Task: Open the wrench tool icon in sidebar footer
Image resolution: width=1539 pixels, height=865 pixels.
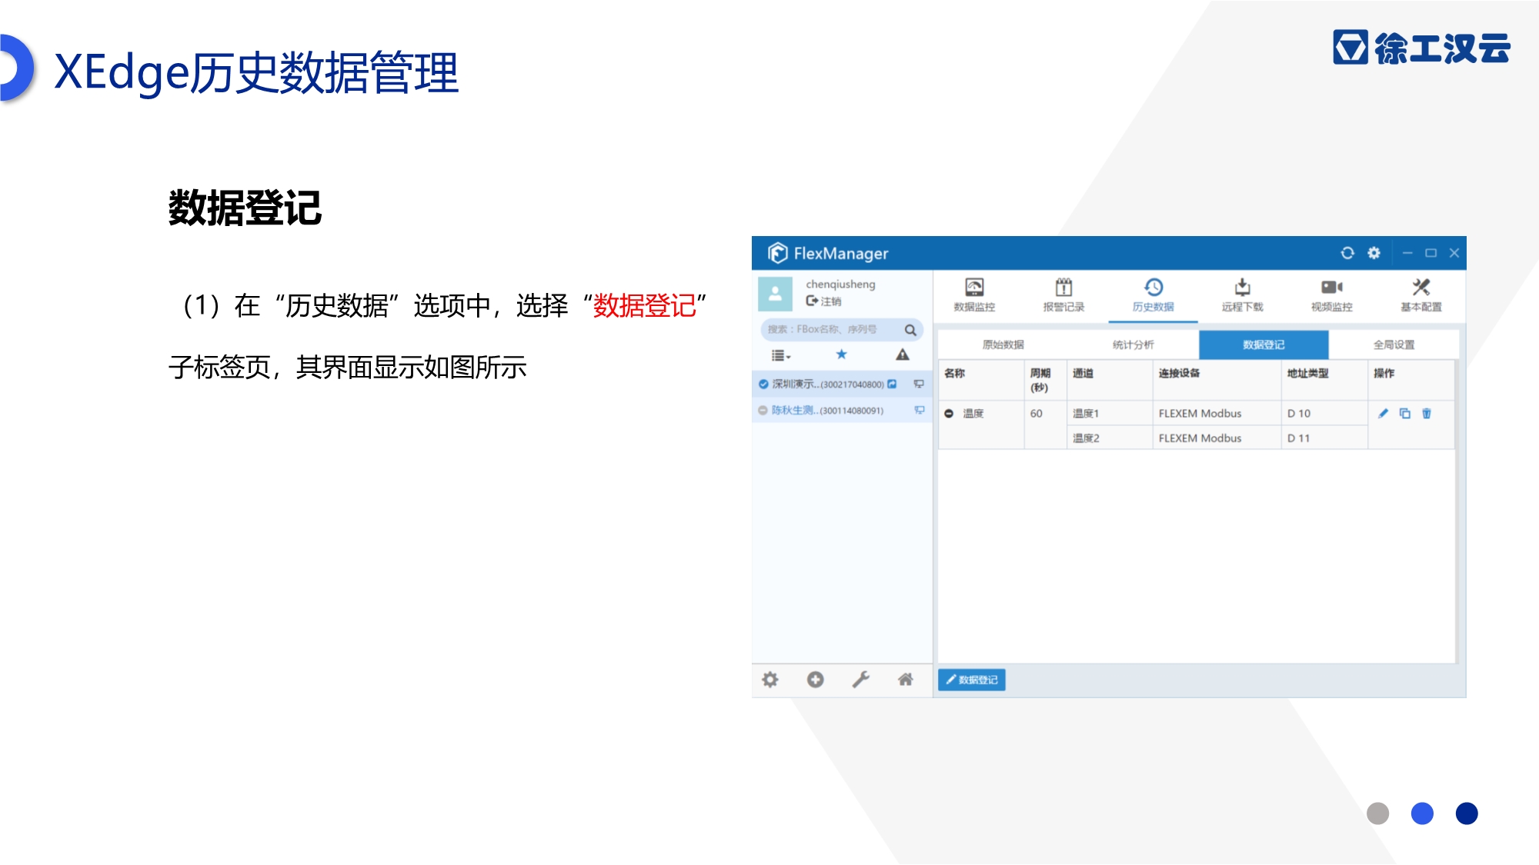Action: pyautogui.click(x=860, y=680)
